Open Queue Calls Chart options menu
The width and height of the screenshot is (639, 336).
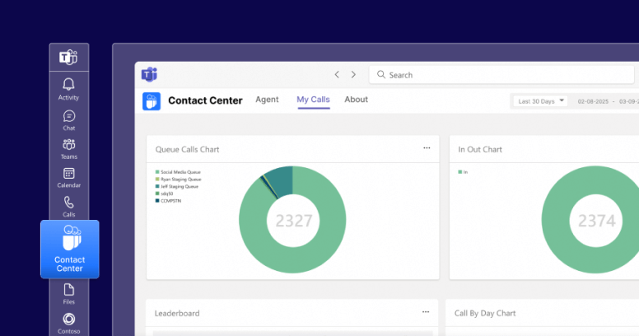(x=427, y=148)
